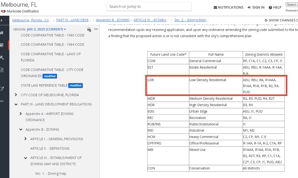Screen dimensions: 298x178
Task: Open the more options ellipsis in sidebar
Action: 2,101
